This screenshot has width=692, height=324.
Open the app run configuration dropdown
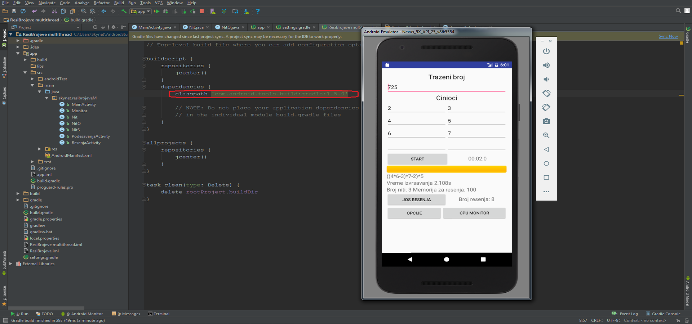(141, 12)
